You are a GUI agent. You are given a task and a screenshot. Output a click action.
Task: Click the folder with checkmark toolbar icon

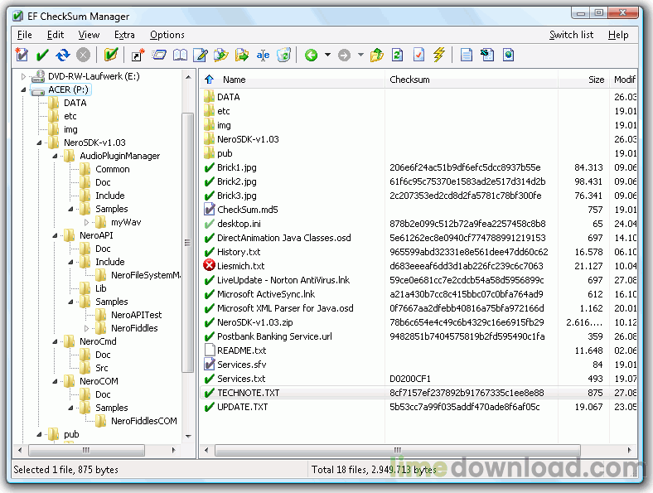(x=111, y=55)
